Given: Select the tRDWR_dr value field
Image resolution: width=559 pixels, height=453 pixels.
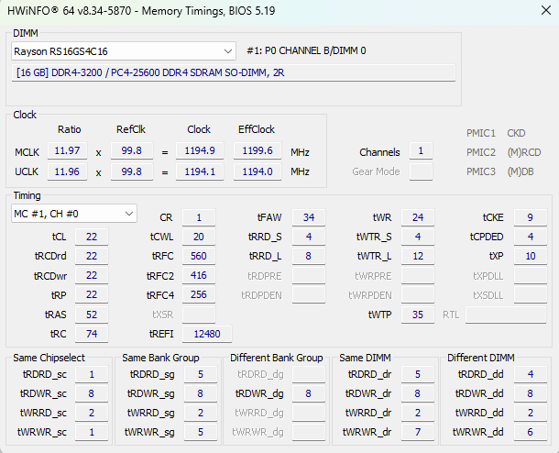Looking at the screenshot, I should 418,393.
